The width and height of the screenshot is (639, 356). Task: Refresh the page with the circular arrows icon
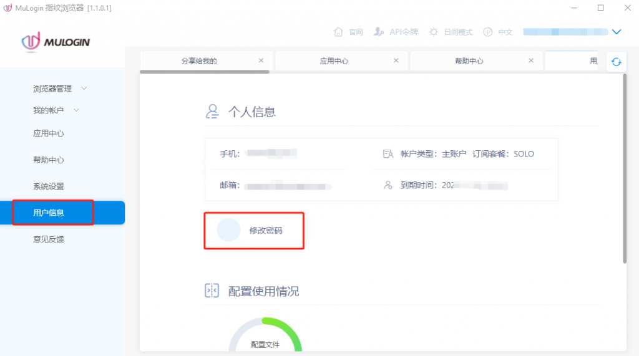tap(616, 62)
